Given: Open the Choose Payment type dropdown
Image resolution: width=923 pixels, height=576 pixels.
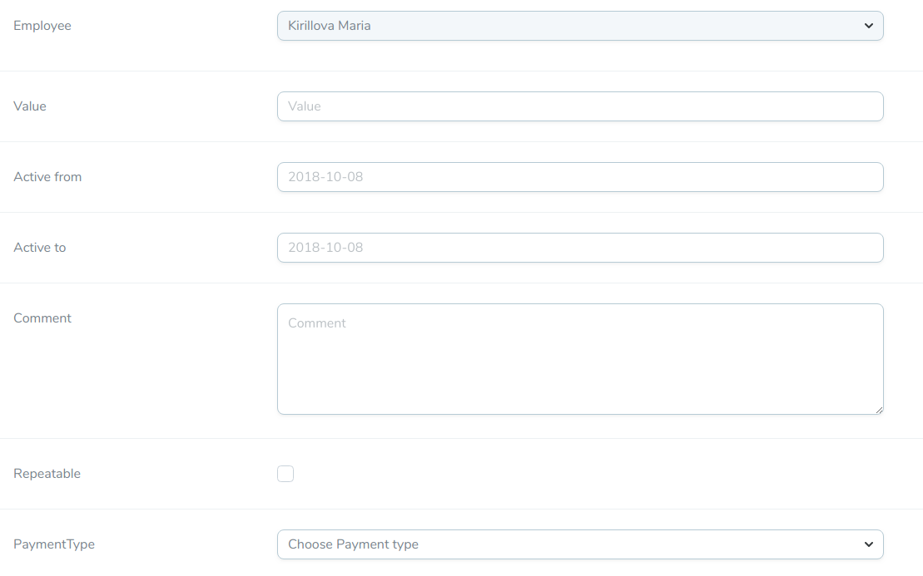Looking at the screenshot, I should 579,544.
